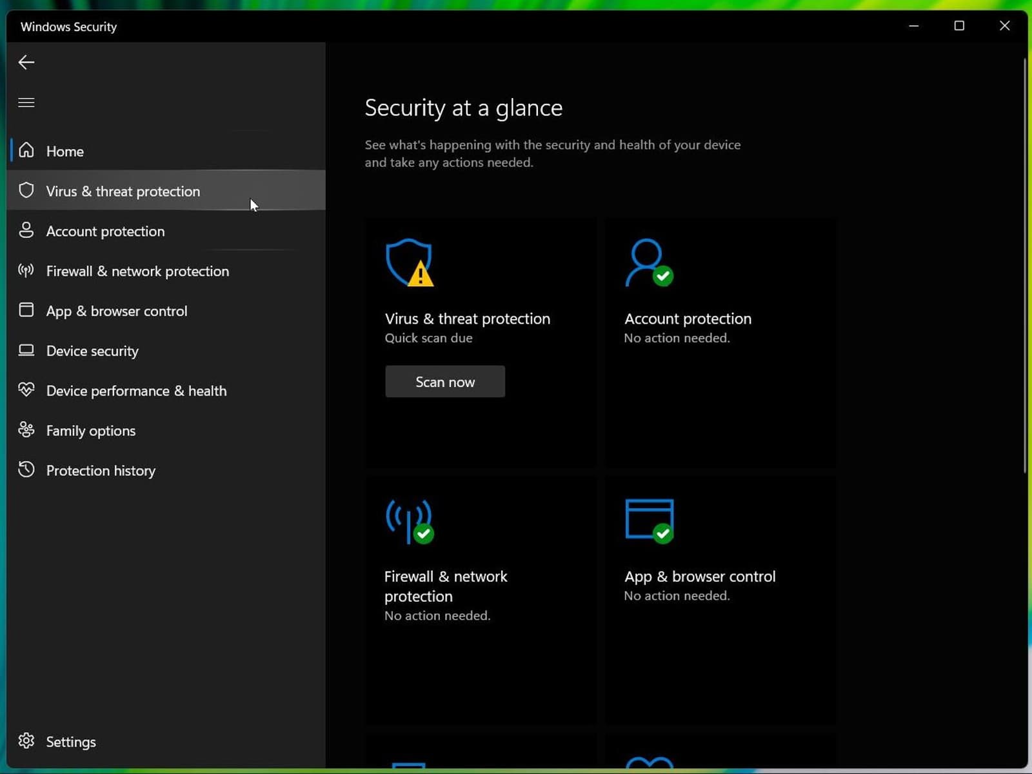The height and width of the screenshot is (774, 1032).
Task: Click the Home house icon
Action: (x=26, y=150)
